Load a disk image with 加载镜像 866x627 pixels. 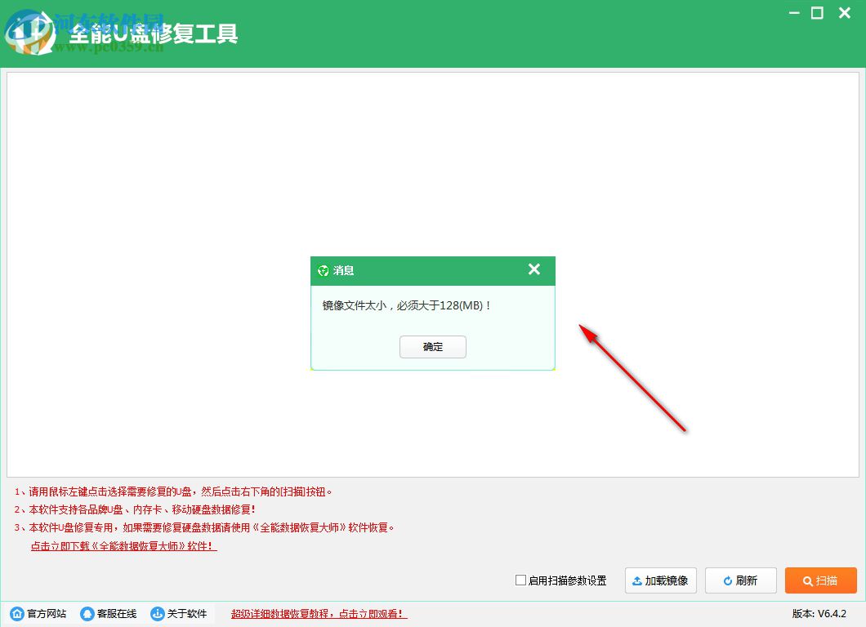point(660,580)
